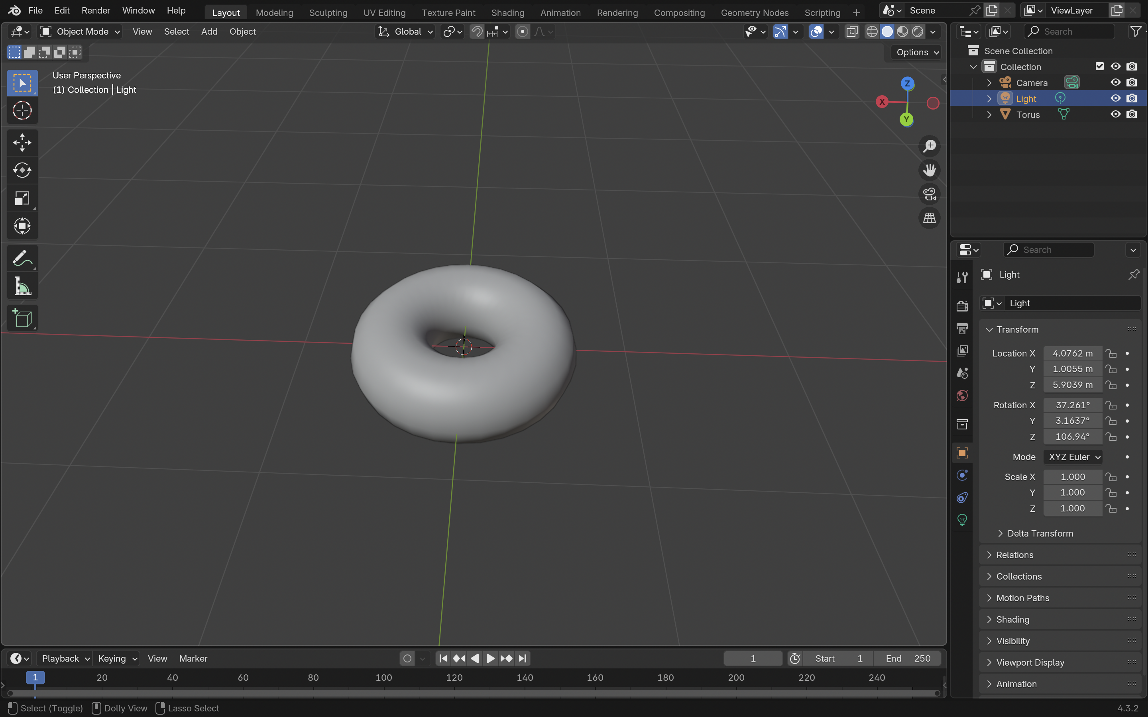Play the animation forward

click(491, 659)
